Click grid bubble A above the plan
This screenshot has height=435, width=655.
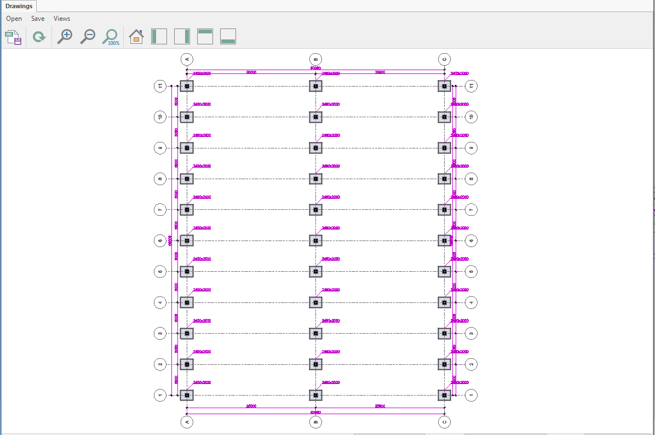click(x=187, y=59)
